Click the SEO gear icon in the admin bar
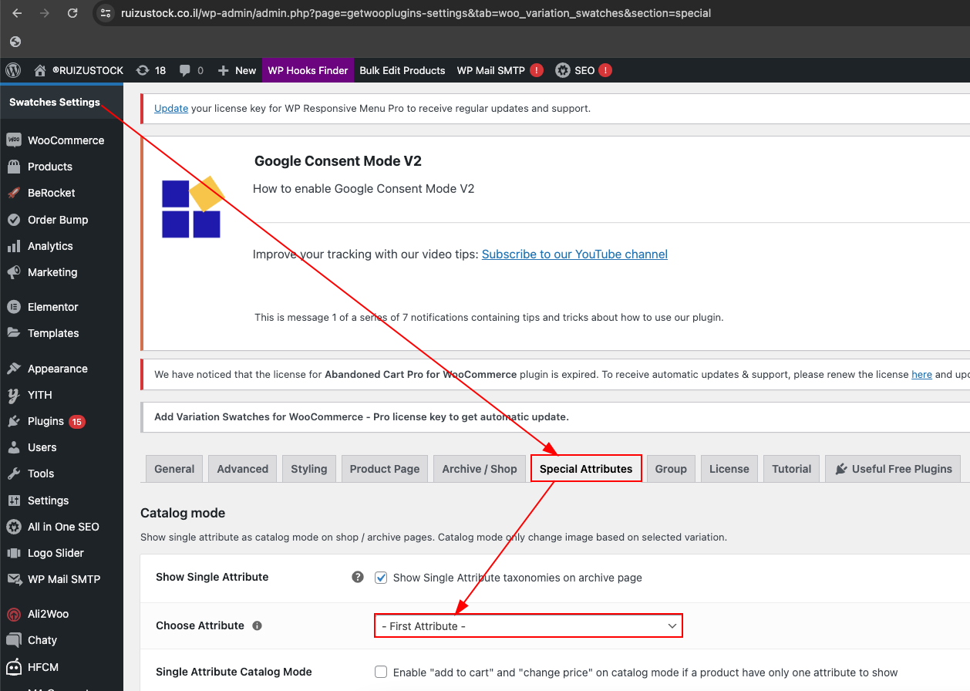970x691 pixels. (563, 70)
